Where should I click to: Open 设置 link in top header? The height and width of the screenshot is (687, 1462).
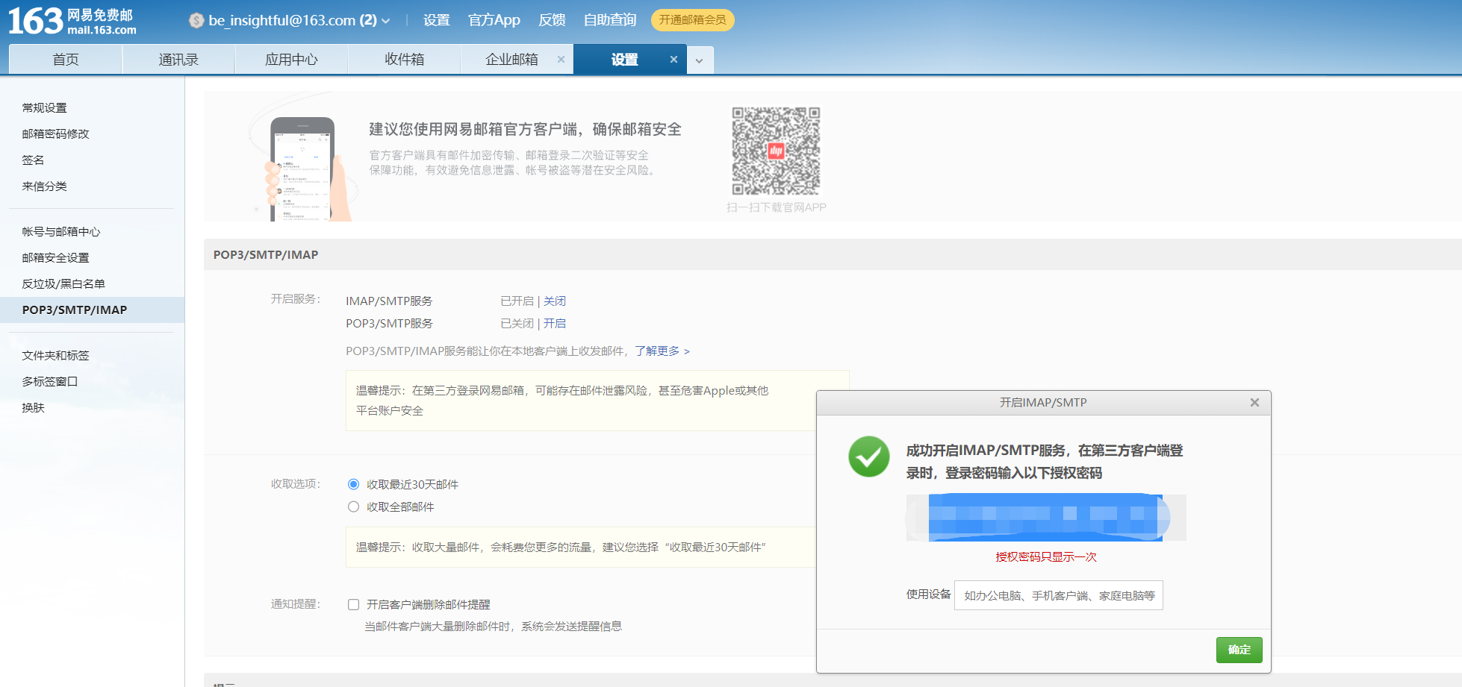436,20
